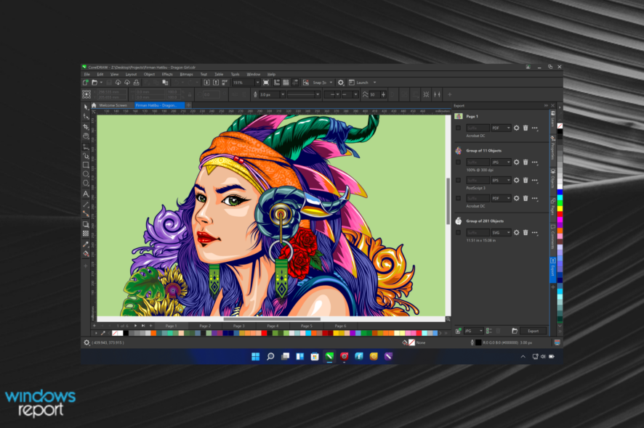Pick the No Color swatch in the right-side palette
Image resolution: width=644 pixels, height=428 pixels.
pyautogui.click(x=560, y=125)
